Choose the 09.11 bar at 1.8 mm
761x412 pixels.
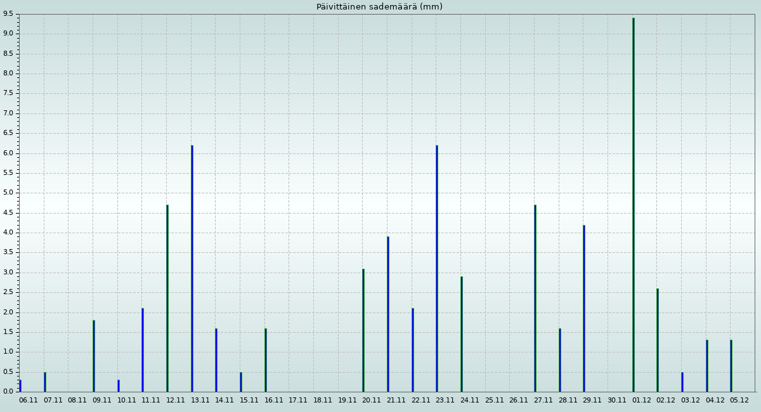pos(94,356)
